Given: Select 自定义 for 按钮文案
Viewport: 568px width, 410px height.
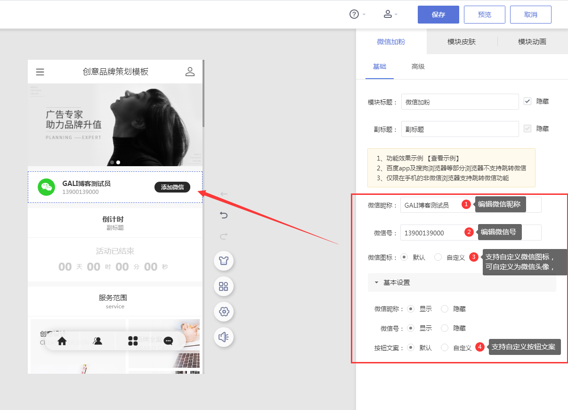Looking at the screenshot, I should 445,347.
